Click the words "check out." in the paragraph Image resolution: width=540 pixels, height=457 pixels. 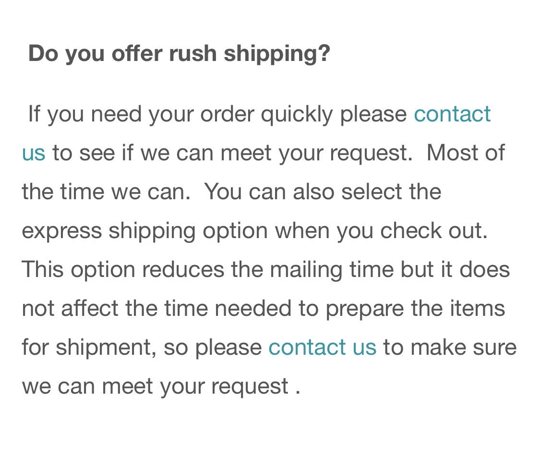pyautogui.click(x=434, y=231)
